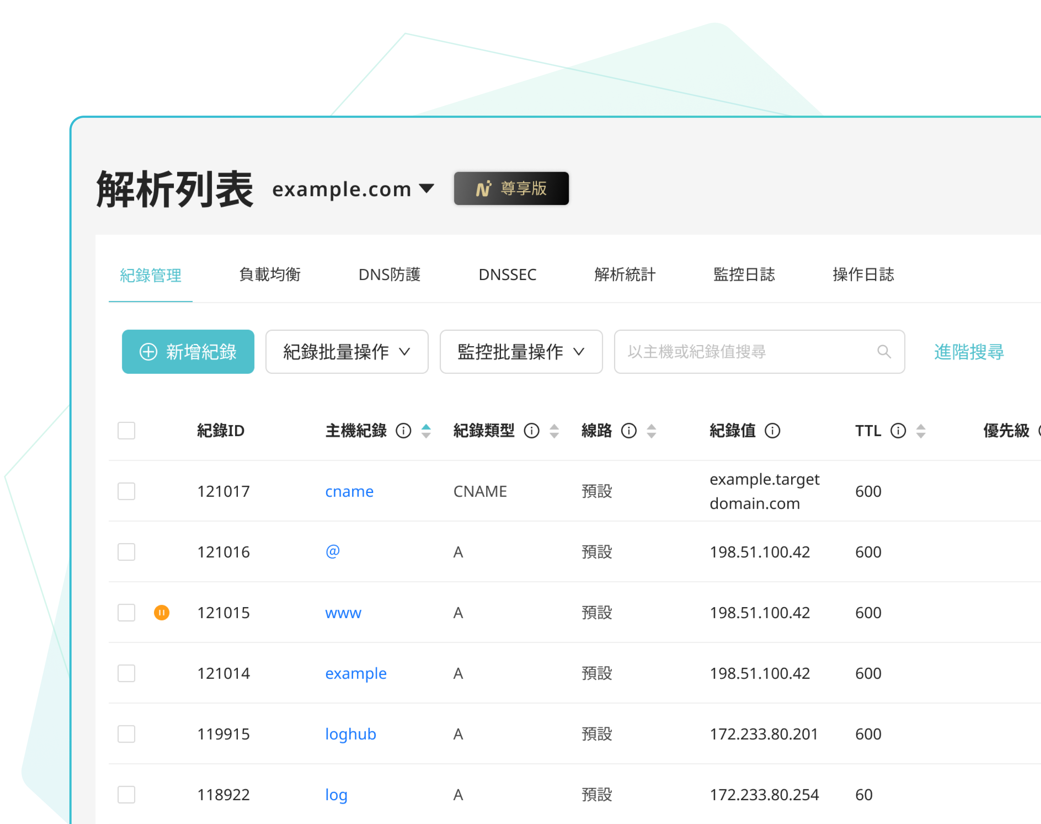This screenshot has height=824, width=1041.
Task: Click info icon next to TTL header
Action: point(898,430)
